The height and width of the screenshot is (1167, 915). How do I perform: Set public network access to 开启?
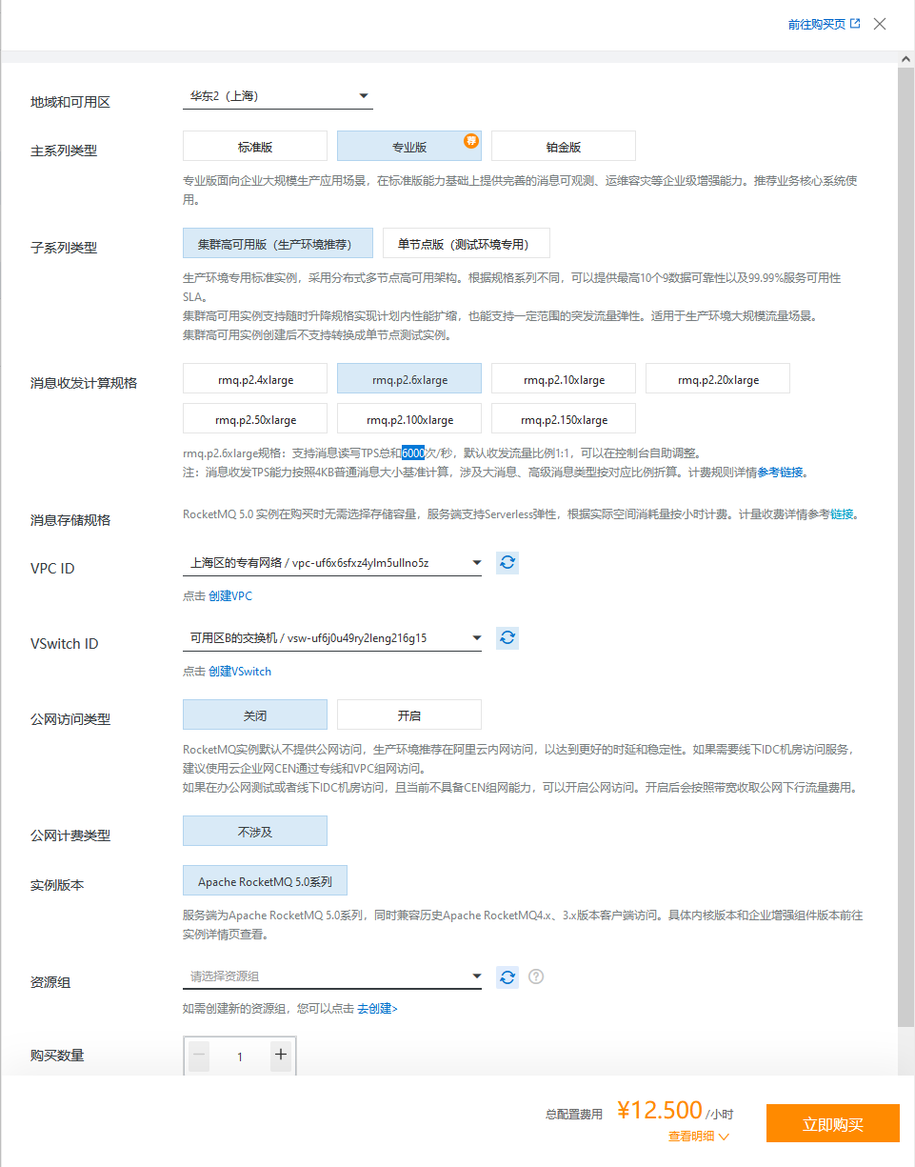pyautogui.click(x=409, y=714)
